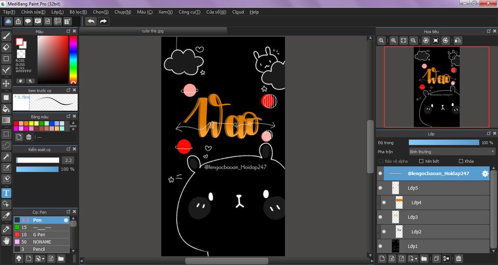Pick the red swatch in Bảng màu
This screenshot has width=498, height=265.
[16, 123]
